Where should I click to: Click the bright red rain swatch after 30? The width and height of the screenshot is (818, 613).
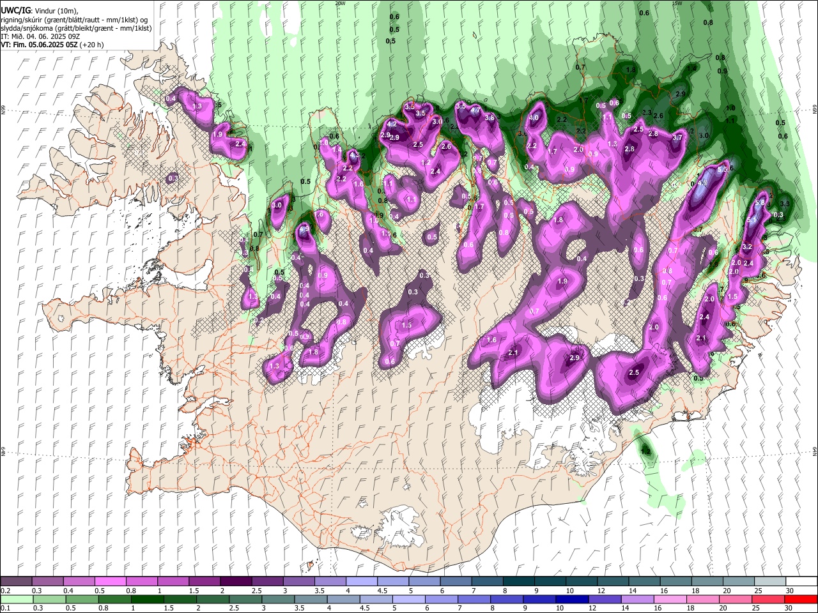point(800,599)
